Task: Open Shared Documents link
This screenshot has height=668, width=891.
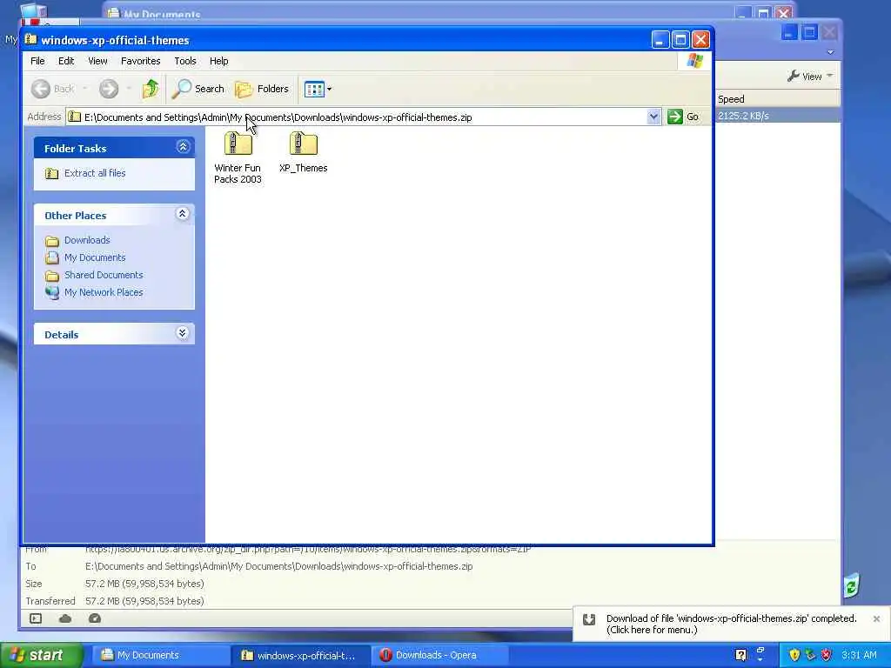Action: (x=104, y=275)
